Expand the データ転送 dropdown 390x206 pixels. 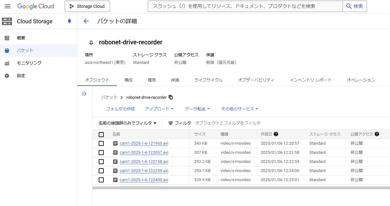point(197,109)
